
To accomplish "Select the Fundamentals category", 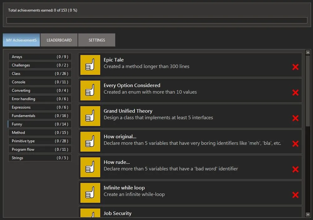I will point(40,115).
